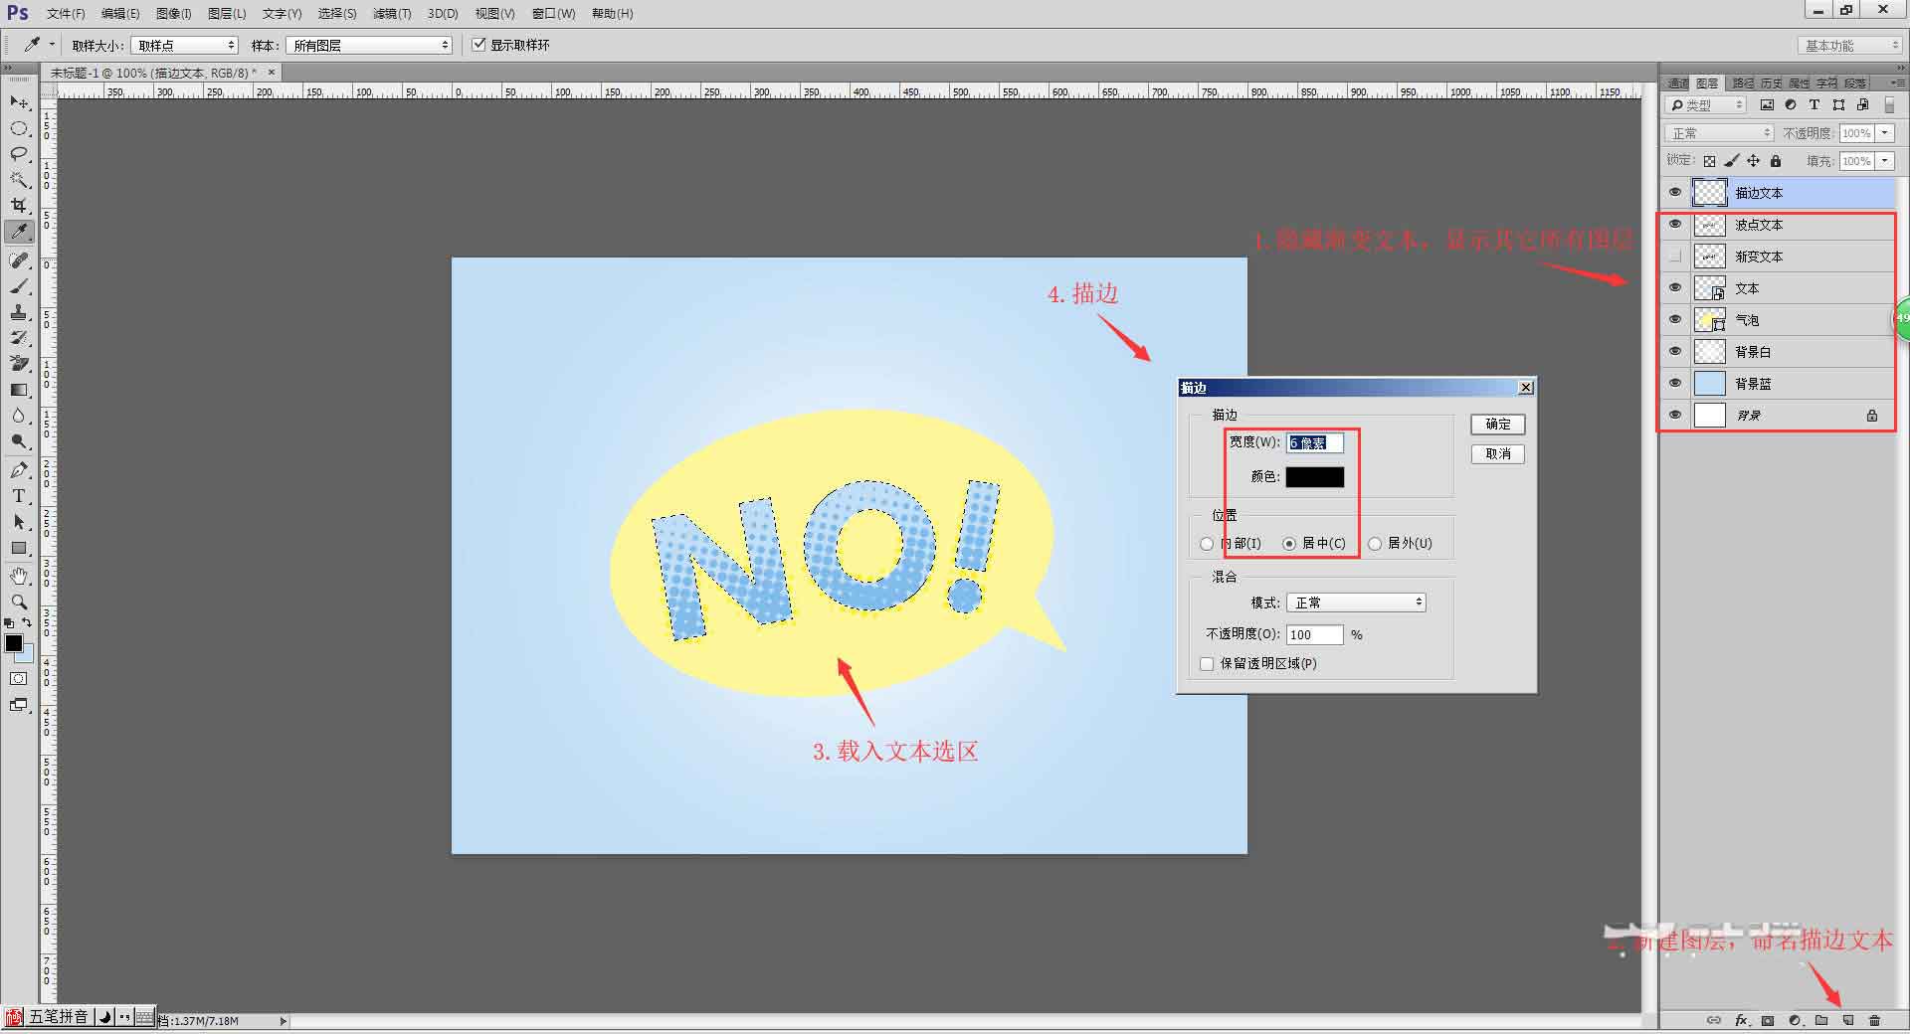The width and height of the screenshot is (1910, 1034).
Task: Open the Layers panel options menu
Action: [1896, 83]
